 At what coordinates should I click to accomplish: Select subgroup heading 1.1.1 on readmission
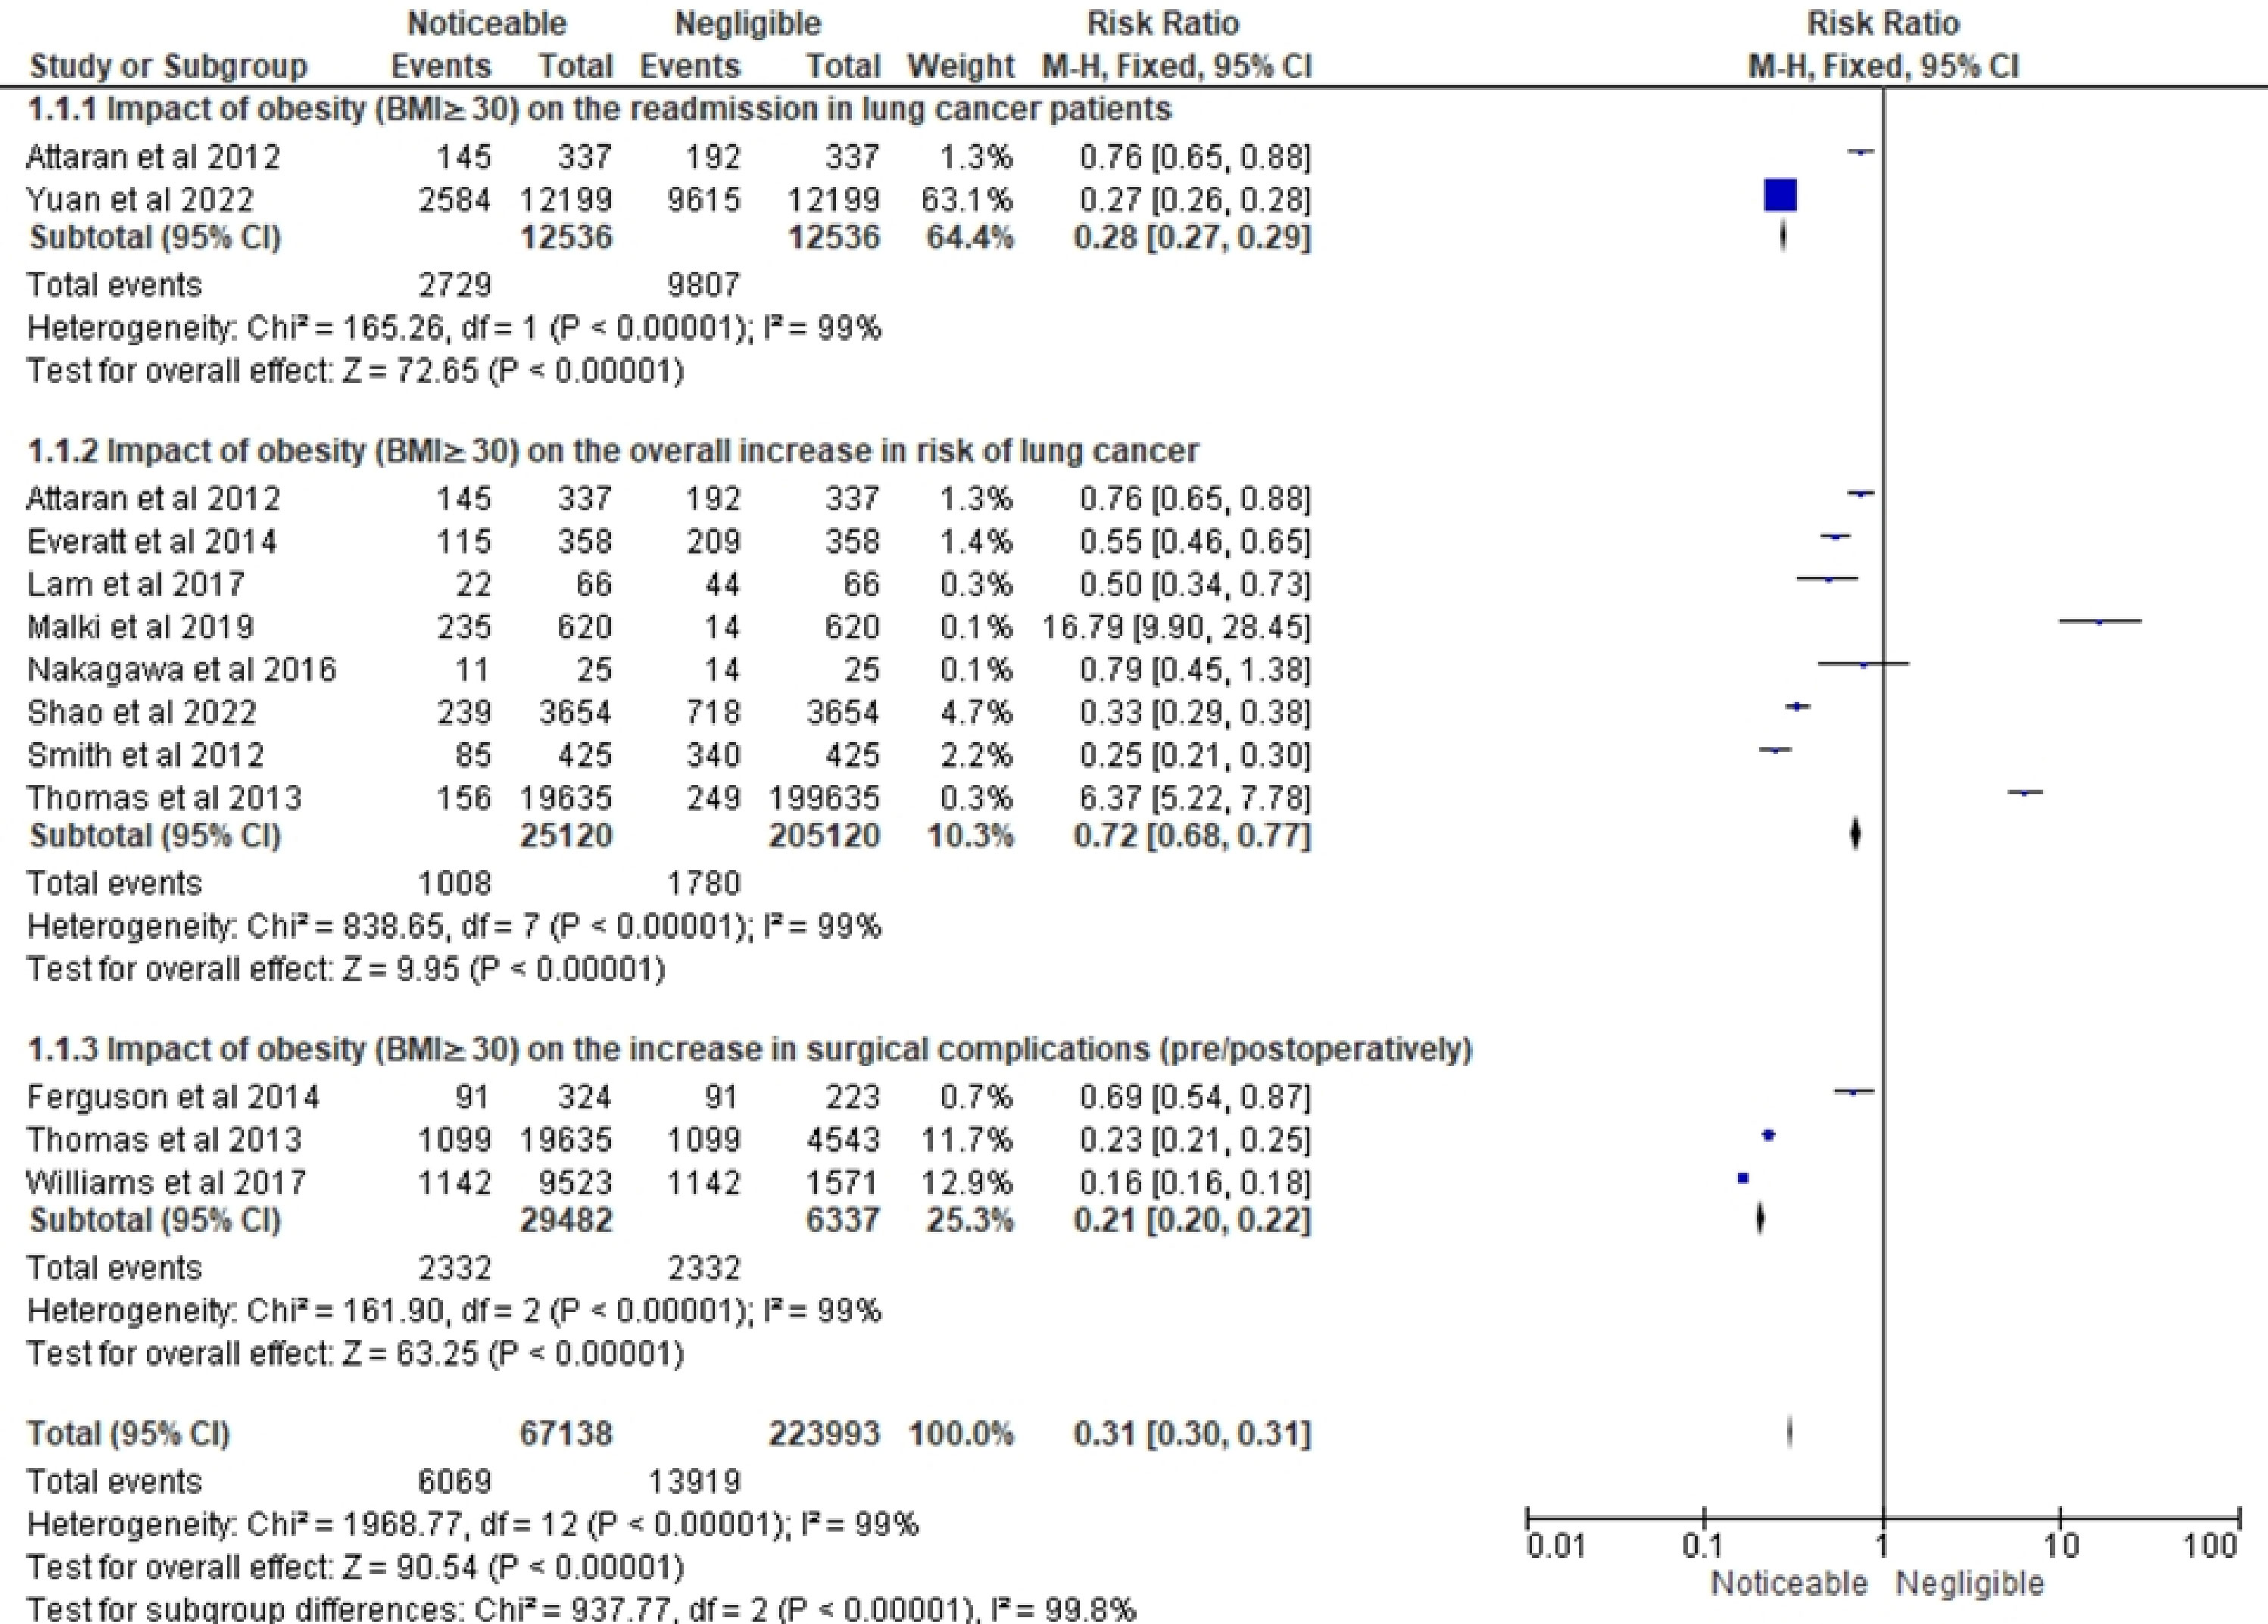599,109
